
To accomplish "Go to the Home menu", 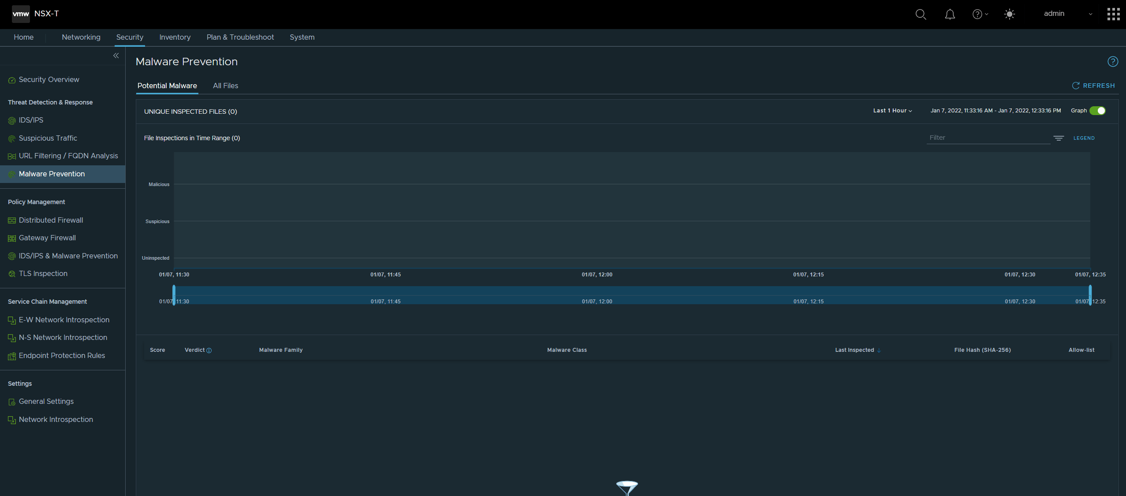I will tap(24, 37).
